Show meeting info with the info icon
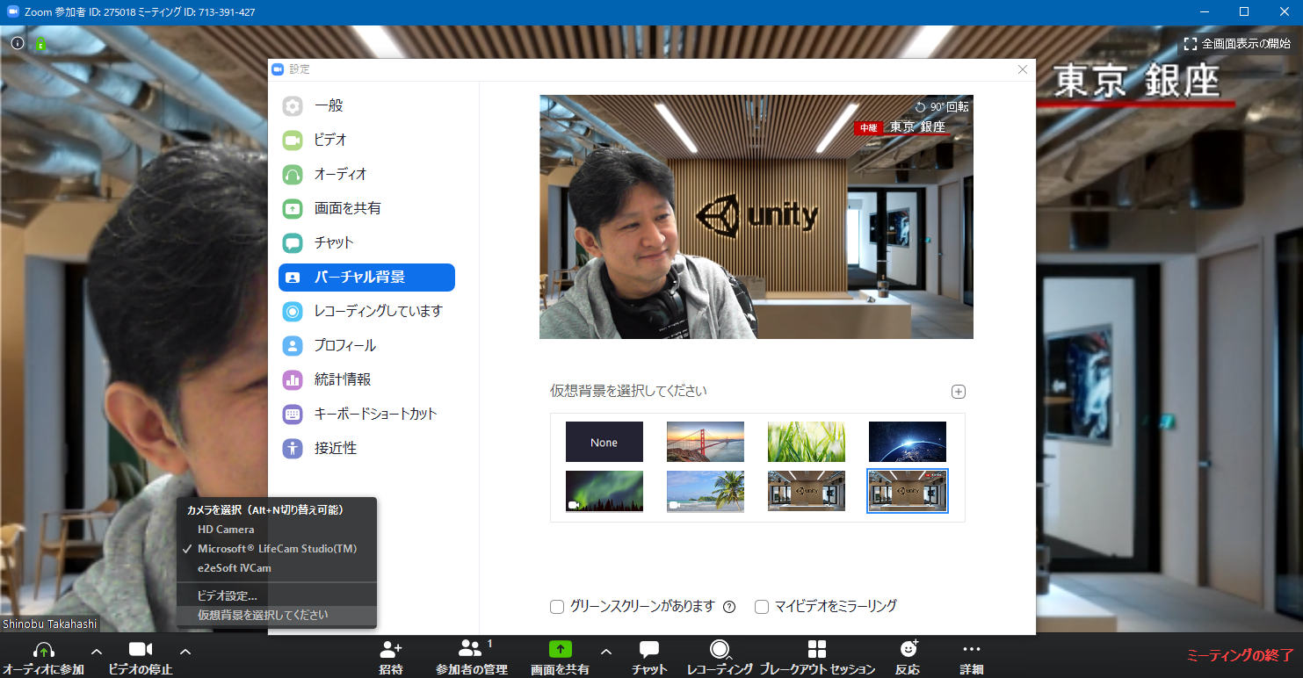Viewport: 1303px width, 678px height. (x=18, y=43)
